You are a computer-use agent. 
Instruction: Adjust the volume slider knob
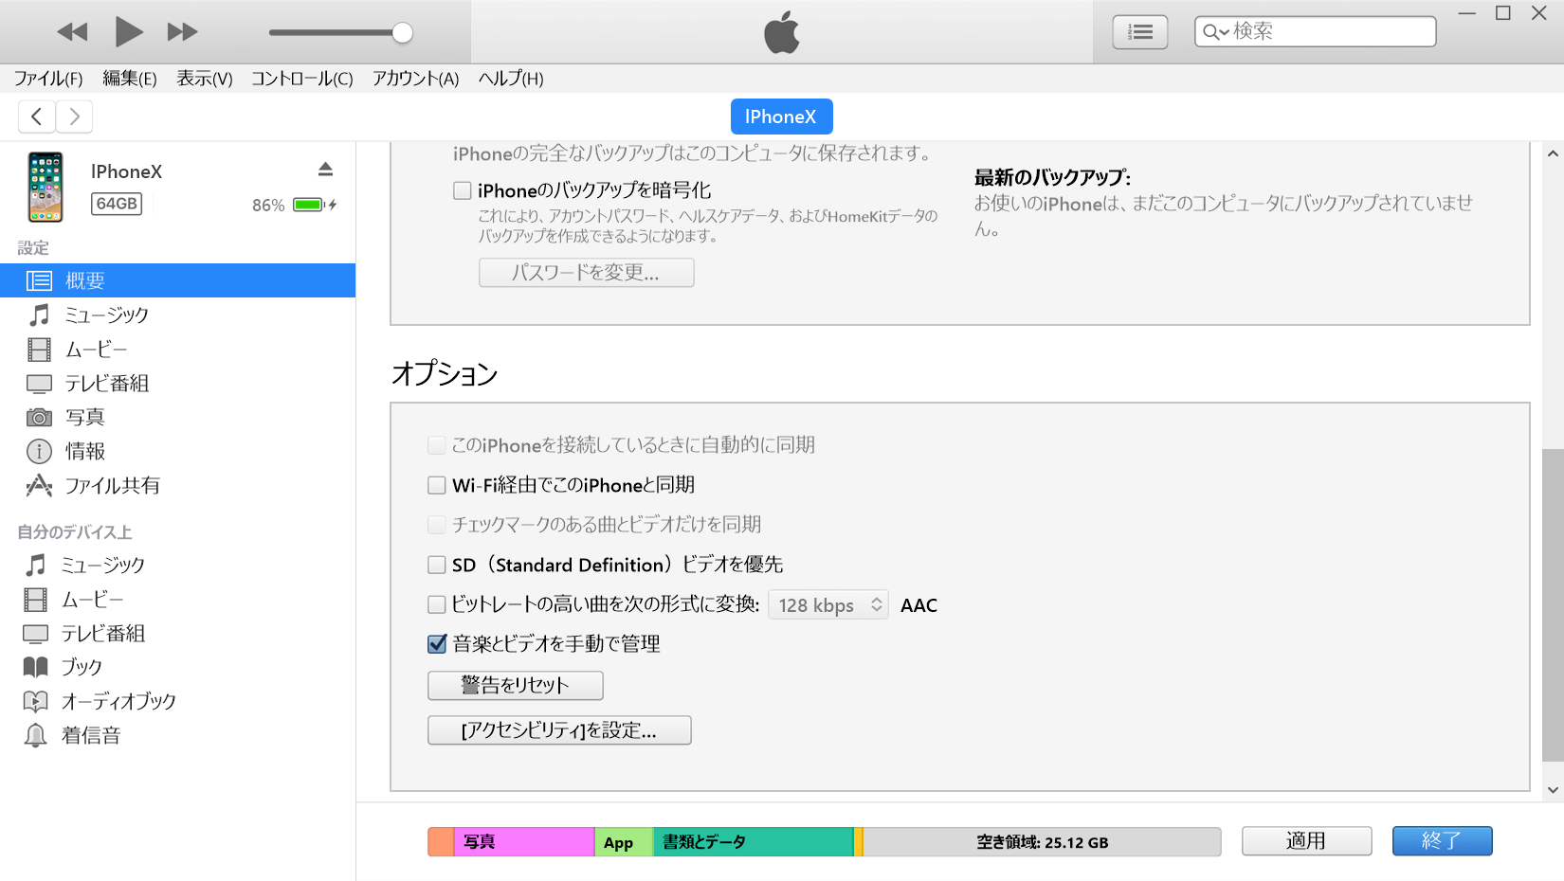403,32
